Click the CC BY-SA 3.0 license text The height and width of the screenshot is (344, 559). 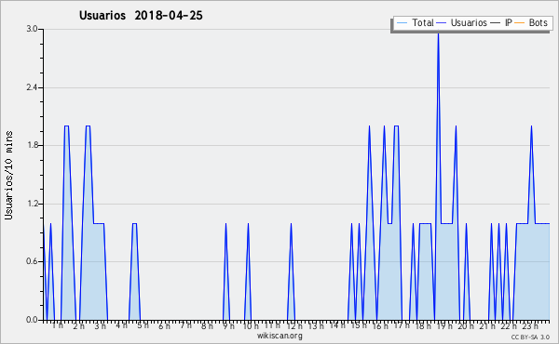click(x=530, y=337)
